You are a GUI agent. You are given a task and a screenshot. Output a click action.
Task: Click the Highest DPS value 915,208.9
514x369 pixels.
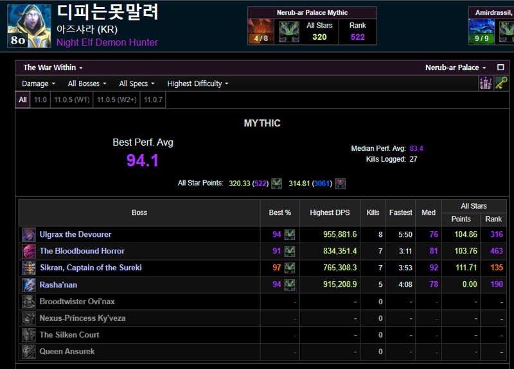(340, 284)
